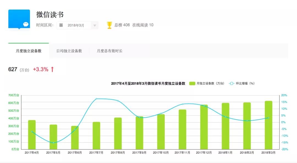Screen dimensions: 297x163
Task: Click the 2018年1月 green bar
Action: [226, 126]
